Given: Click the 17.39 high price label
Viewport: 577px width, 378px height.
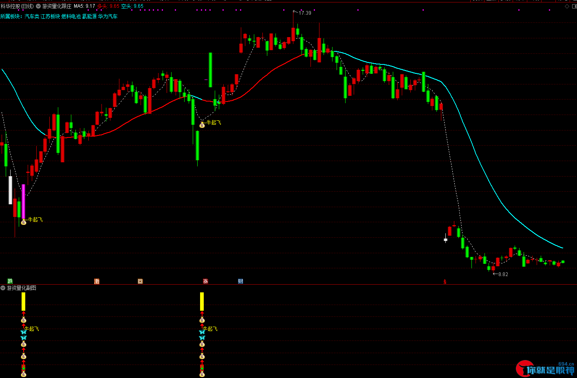Looking at the screenshot, I should tap(305, 13).
